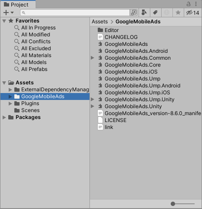Expand GoogleMobileAds.Unity in file list
The width and height of the screenshot is (202, 209).
point(93,106)
